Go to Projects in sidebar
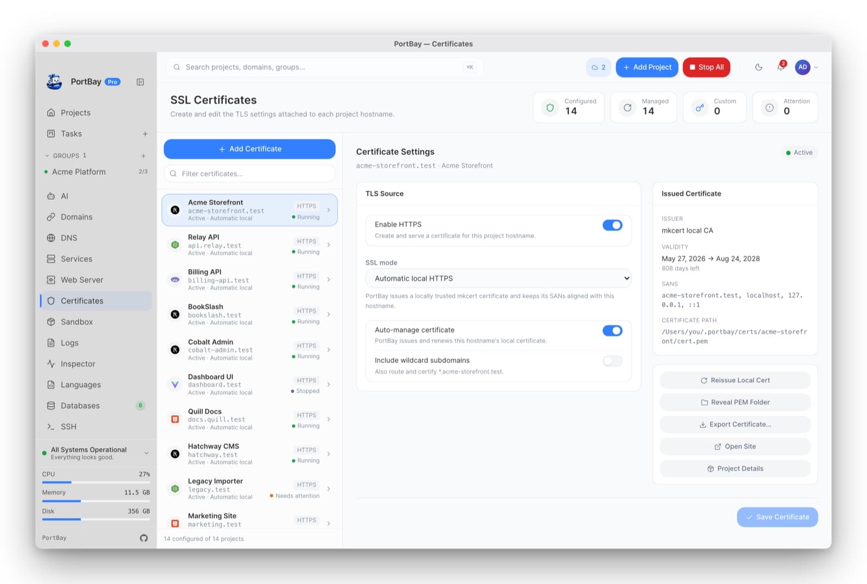The image size is (867, 584). click(96, 113)
